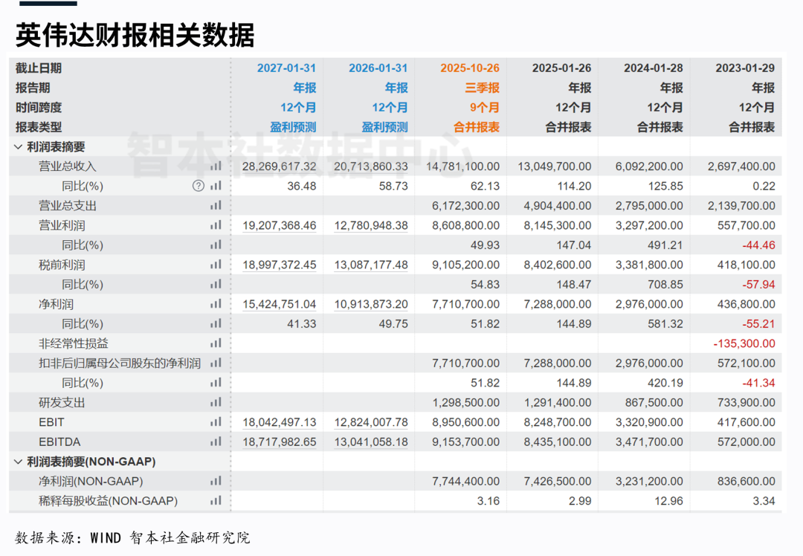Click the 2026-01-31 column date
This screenshot has width=803, height=556.
pos(378,68)
